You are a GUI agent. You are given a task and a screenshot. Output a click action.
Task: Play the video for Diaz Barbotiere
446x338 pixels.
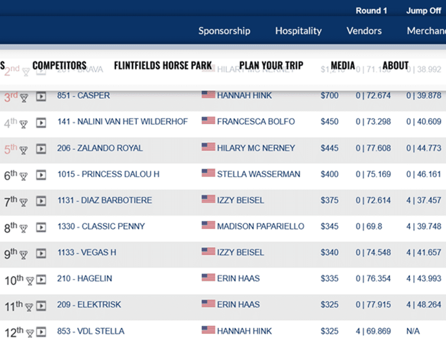click(41, 201)
